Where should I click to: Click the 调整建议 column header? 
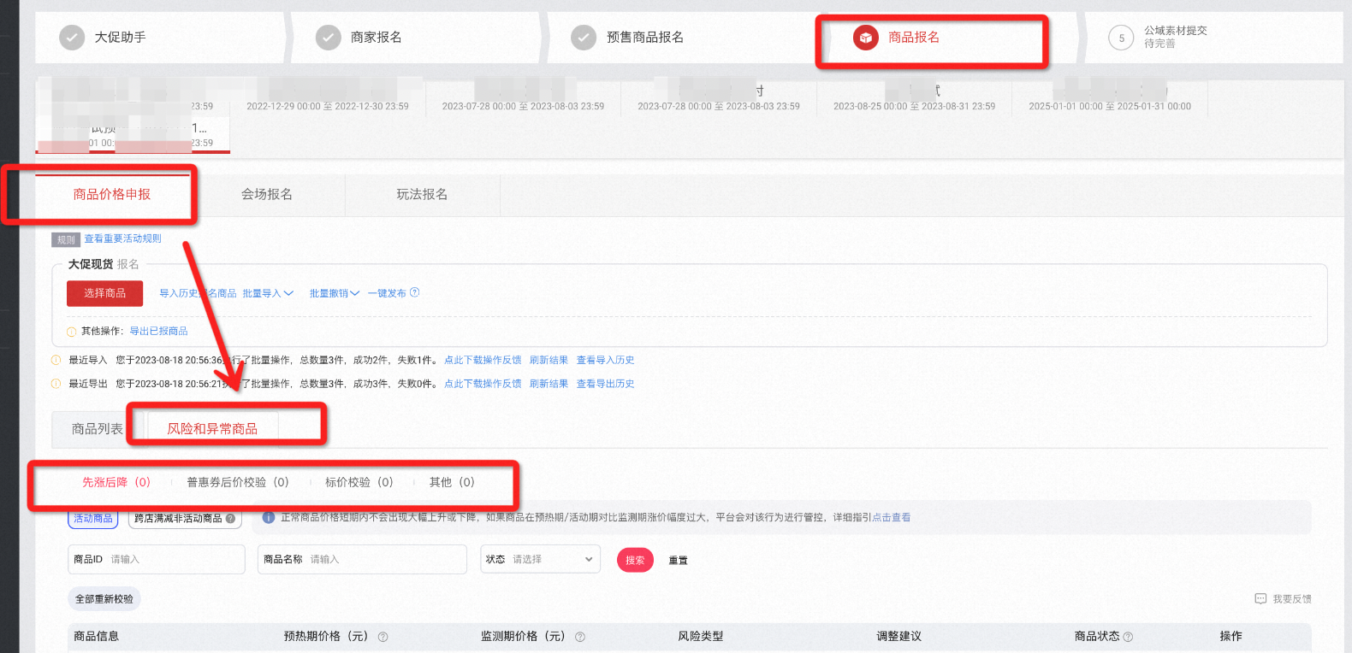click(x=898, y=636)
